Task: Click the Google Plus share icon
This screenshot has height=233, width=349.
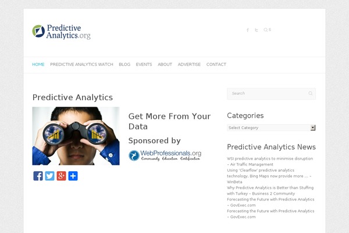Action: [61, 176]
